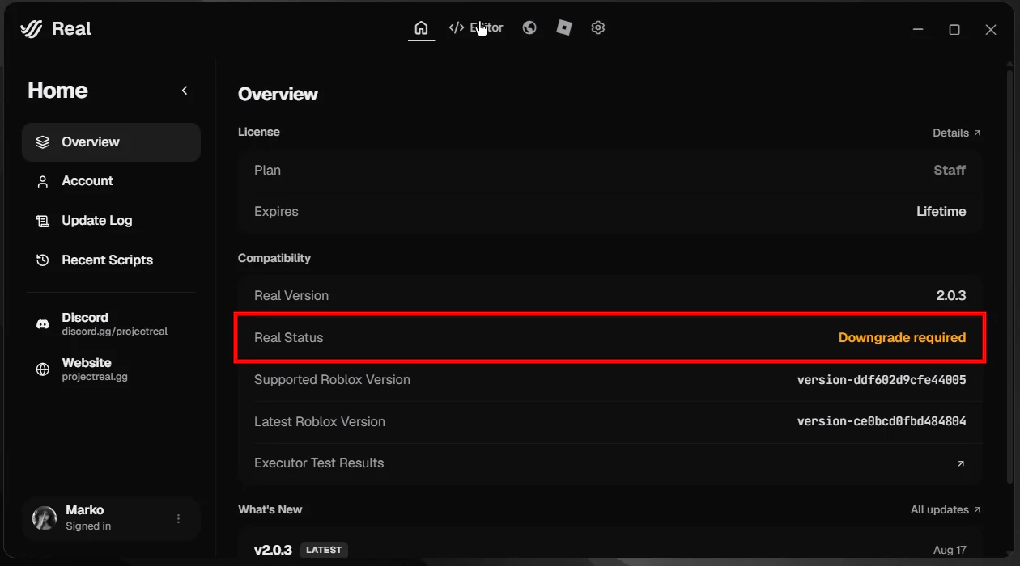Close the Real window

coord(991,29)
